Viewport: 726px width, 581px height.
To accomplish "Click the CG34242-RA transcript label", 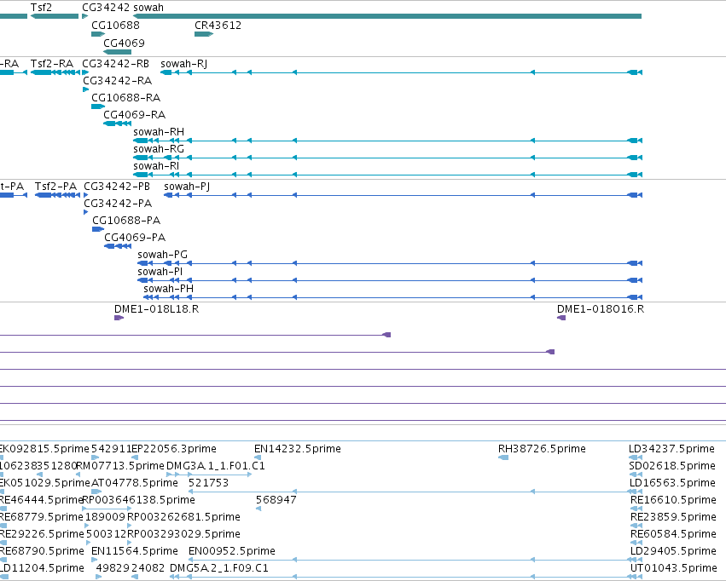I will 117,80.
